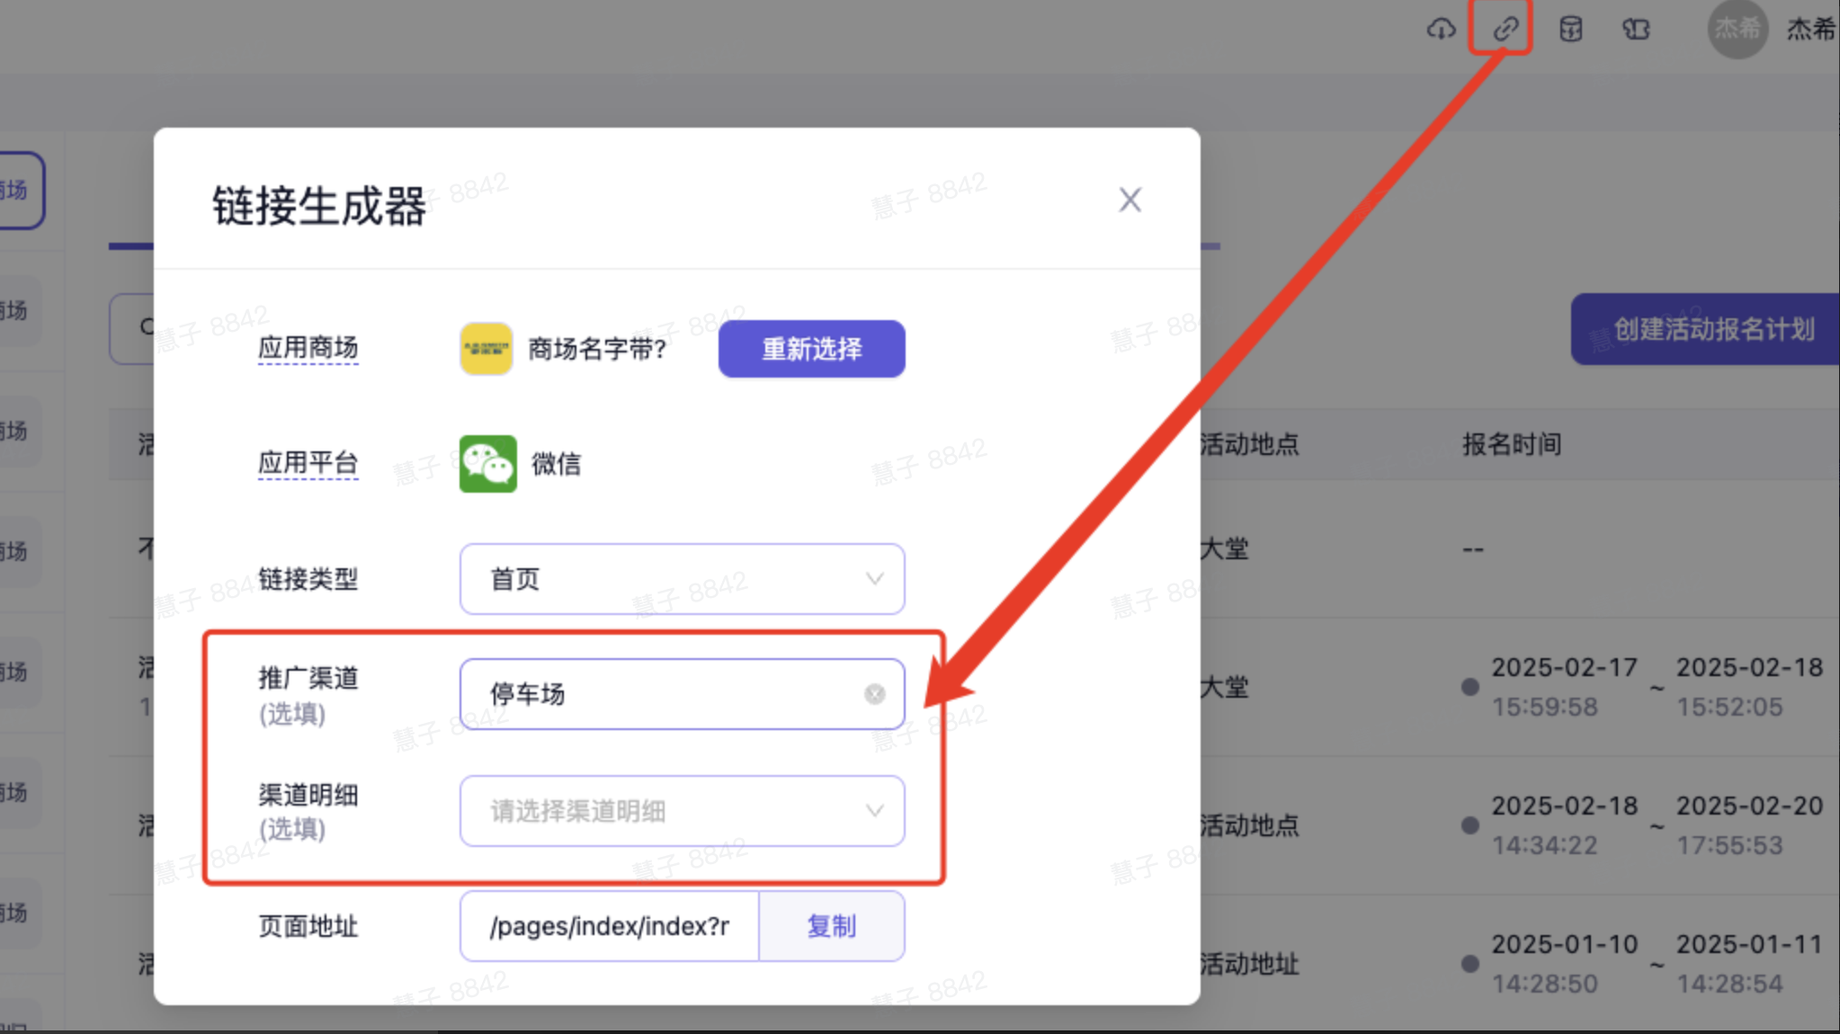The width and height of the screenshot is (1840, 1034).
Task: Click the cloud download icon in top bar
Action: pyautogui.click(x=1441, y=30)
